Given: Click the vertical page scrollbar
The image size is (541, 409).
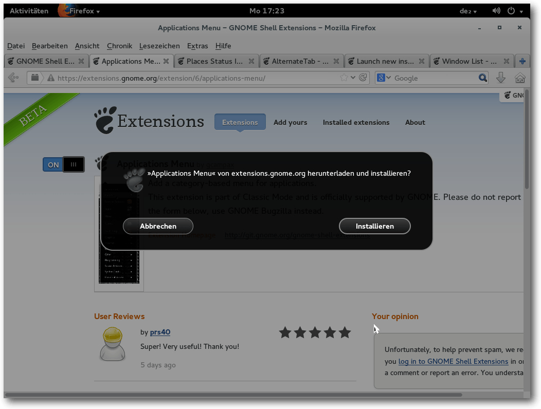Looking at the screenshot, I should pos(527,140).
